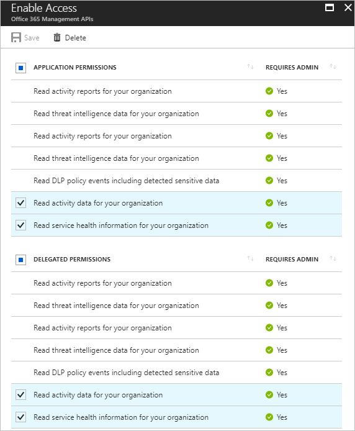This screenshot has width=355, height=431.
Task: Uncheck delegated Read service health information checkbox
Action: coord(21,417)
